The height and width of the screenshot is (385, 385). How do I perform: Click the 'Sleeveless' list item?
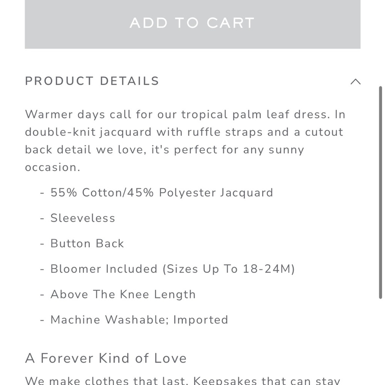pos(83,218)
